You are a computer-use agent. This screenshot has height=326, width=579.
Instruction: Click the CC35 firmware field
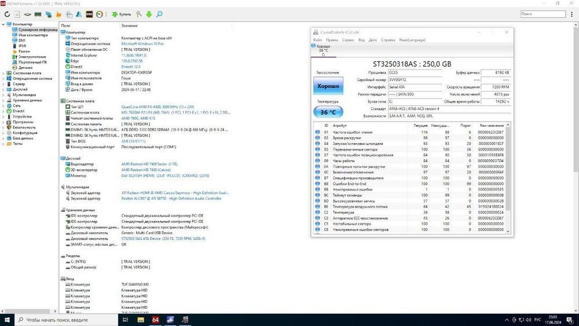pyautogui.click(x=415, y=72)
